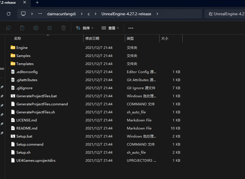Click the Setup.sh file name
This screenshot has width=245, height=179.
coord(23,153)
